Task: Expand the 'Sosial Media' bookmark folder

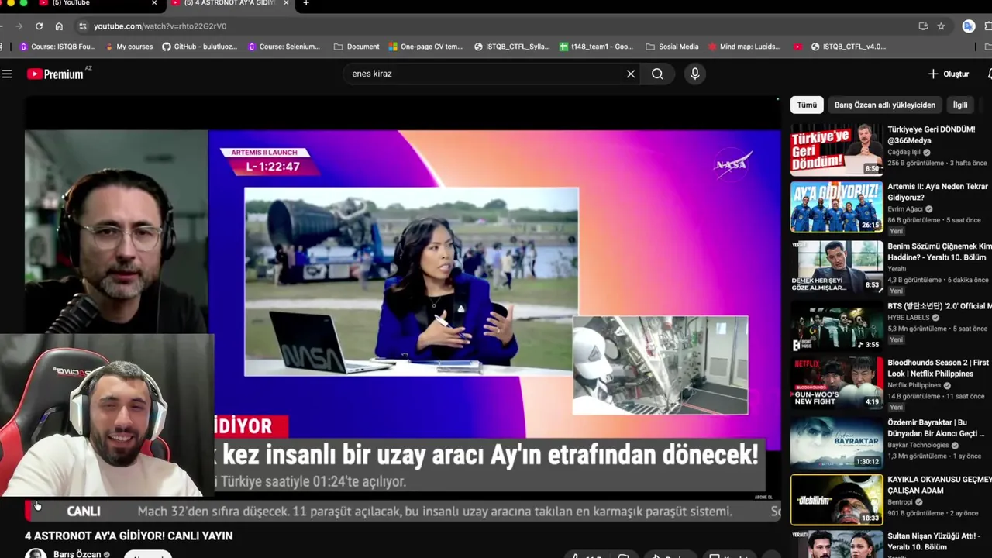Action: [x=672, y=46]
